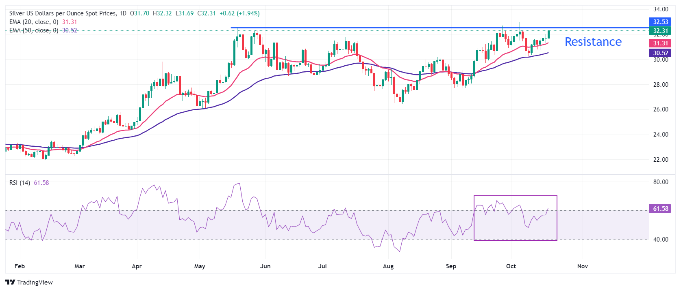Select the EMA (50, close, 0) indicator legend

point(34,30)
